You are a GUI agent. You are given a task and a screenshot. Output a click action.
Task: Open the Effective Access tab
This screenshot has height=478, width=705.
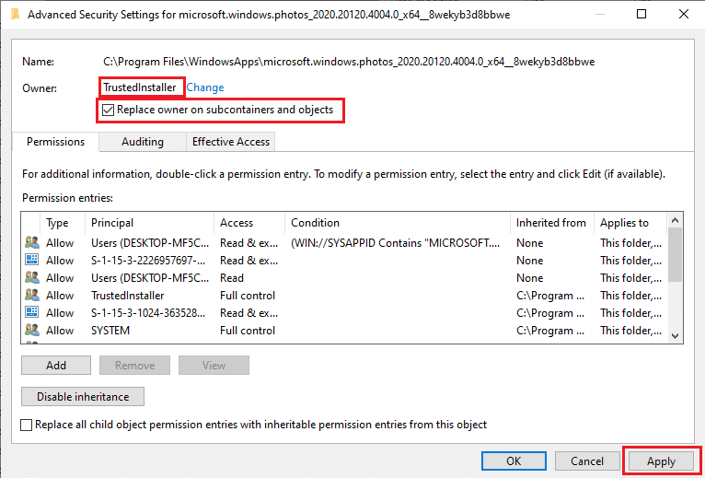point(231,142)
